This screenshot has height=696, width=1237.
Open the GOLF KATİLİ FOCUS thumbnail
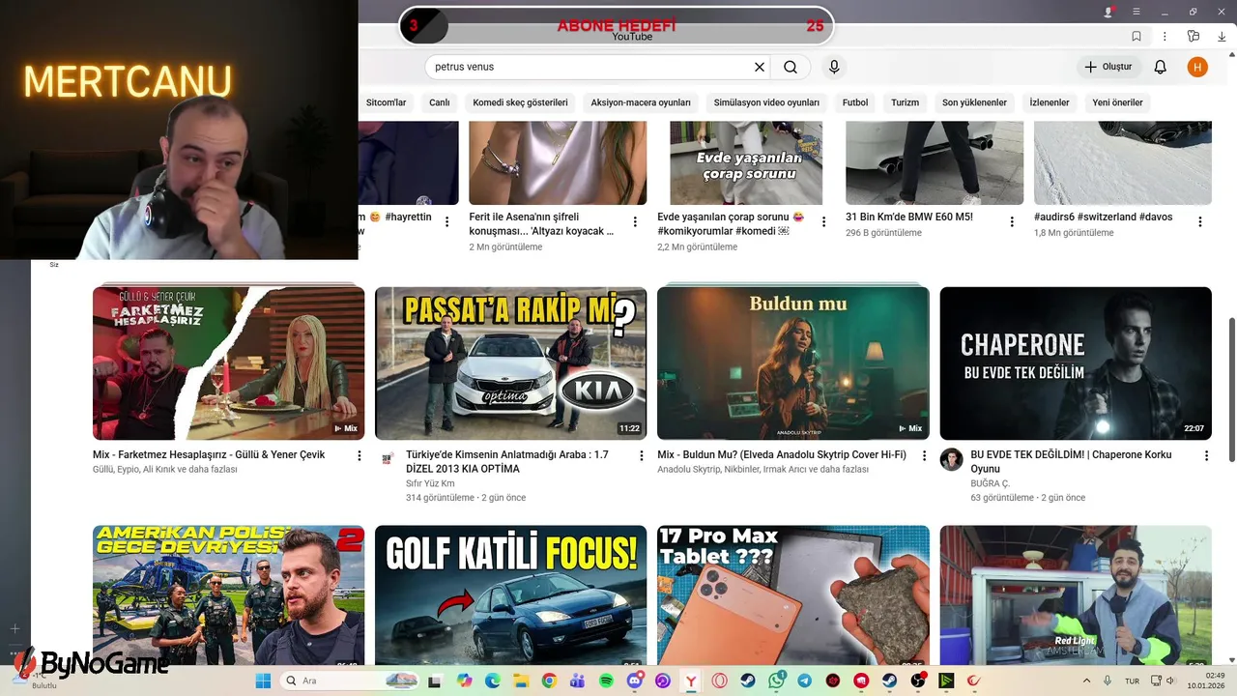click(x=511, y=594)
